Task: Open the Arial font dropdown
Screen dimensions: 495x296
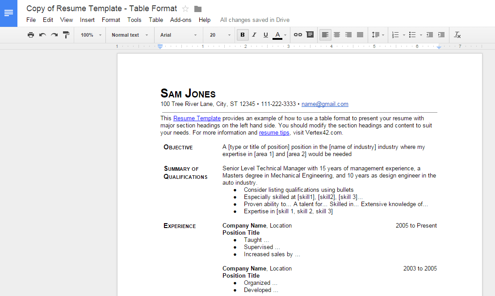Action: coord(178,35)
